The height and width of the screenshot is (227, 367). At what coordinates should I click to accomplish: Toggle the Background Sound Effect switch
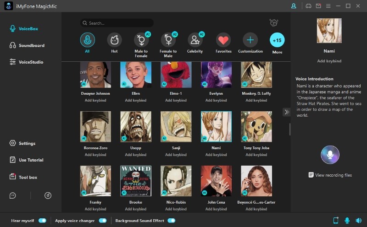pyautogui.click(x=171, y=221)
